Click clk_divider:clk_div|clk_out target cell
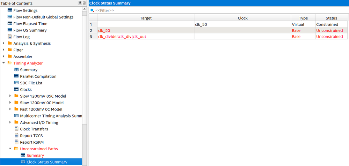 point(146,37)
